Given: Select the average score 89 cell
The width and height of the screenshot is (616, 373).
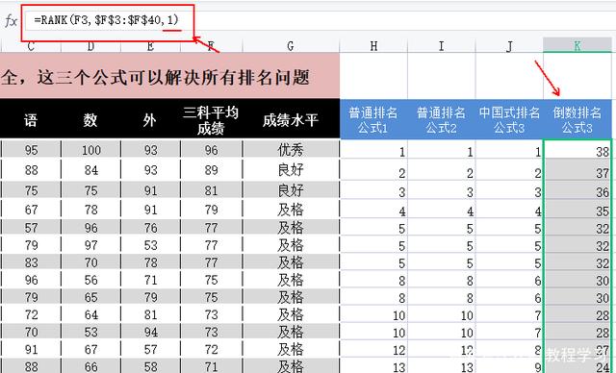Looking at the screenshot, I should click(x=212, y=170).
